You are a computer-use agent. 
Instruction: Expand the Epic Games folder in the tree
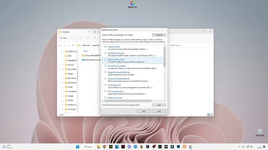(x=62, y=78)
